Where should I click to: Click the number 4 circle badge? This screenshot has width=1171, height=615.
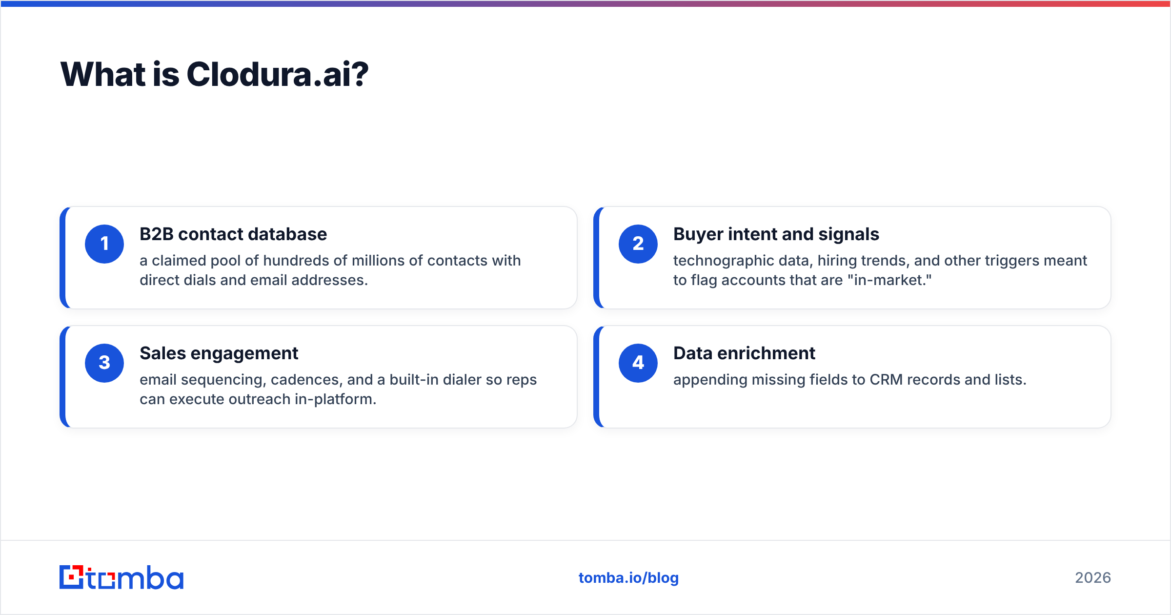click(x=638, y=363)
